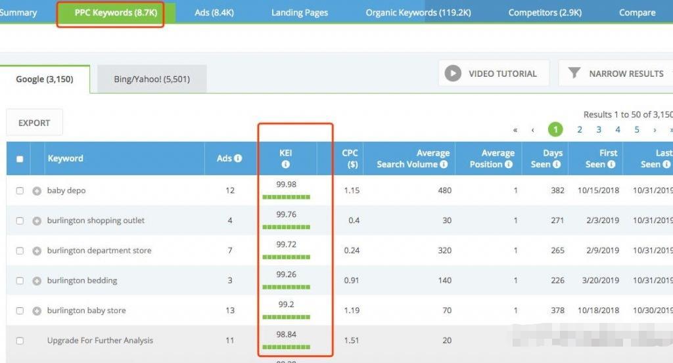Click keyword 'burlington shopping outlet'
The image size is (673, 363).
click(x=96, y=221)
